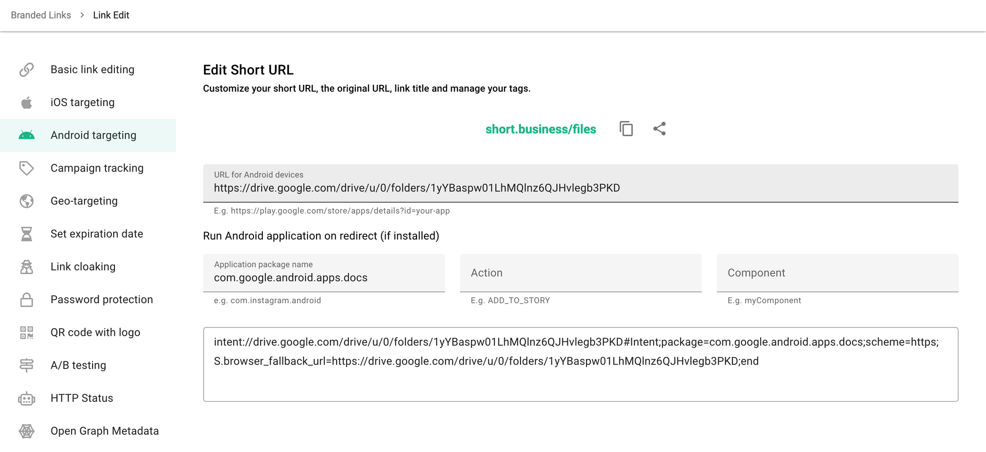The height and width of the screenshot is (452, 986).
Task: Select the Apple icon for iOS targeting
Action: [x=26, y=102]
